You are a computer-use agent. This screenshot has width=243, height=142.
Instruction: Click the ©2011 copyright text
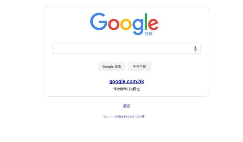click(107, 117)
